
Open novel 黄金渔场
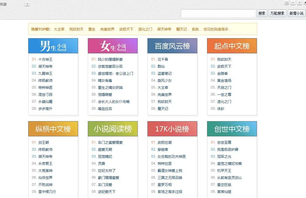[224, 80]
